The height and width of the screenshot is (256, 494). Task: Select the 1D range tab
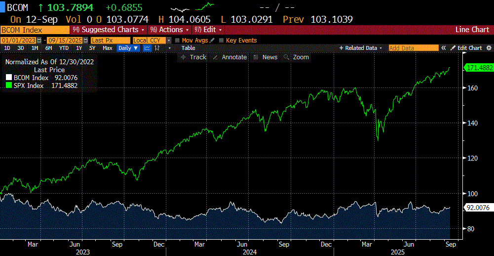(7, 48)
